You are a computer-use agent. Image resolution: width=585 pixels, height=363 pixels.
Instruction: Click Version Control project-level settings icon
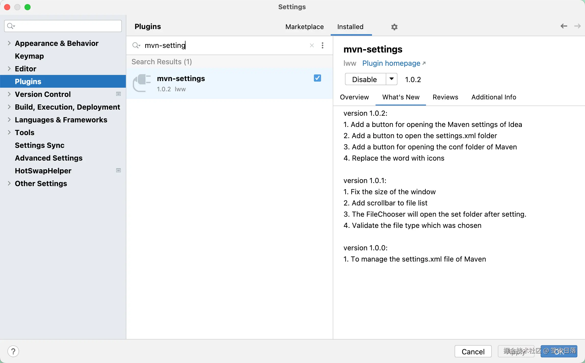[x=118, y=94]
